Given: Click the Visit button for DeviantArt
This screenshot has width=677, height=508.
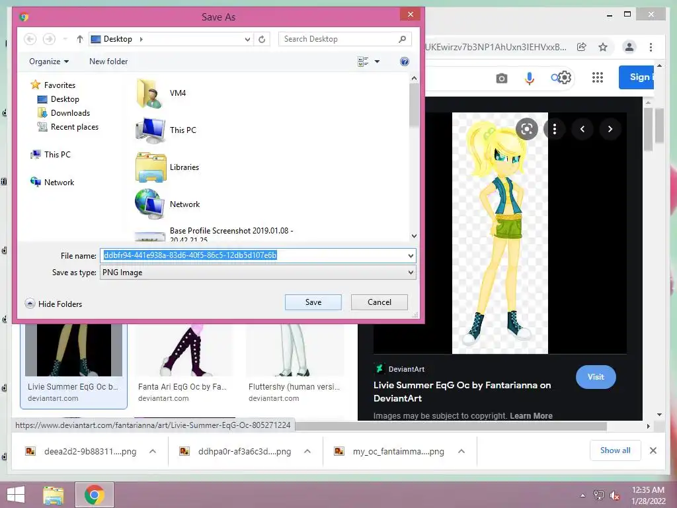Looking at the screenshot, I should point(596,376).
